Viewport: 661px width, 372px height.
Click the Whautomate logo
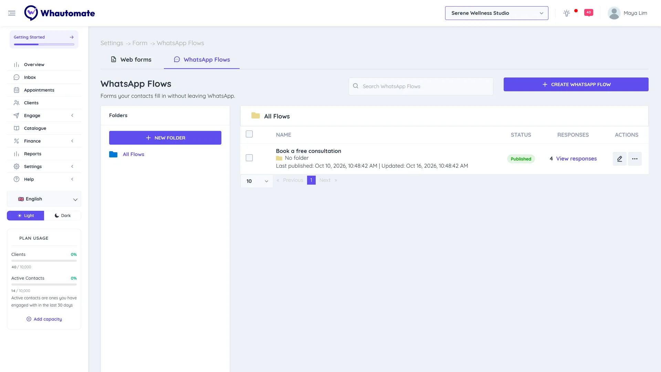click(60, 13)
